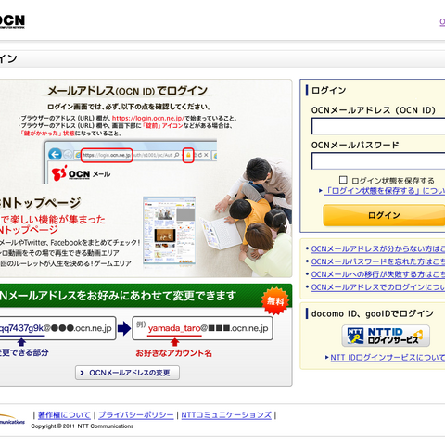Open the 「ログイン状態を保存する」について link
The height and width of the screenshot is (445, 445).
coord(385,191)
